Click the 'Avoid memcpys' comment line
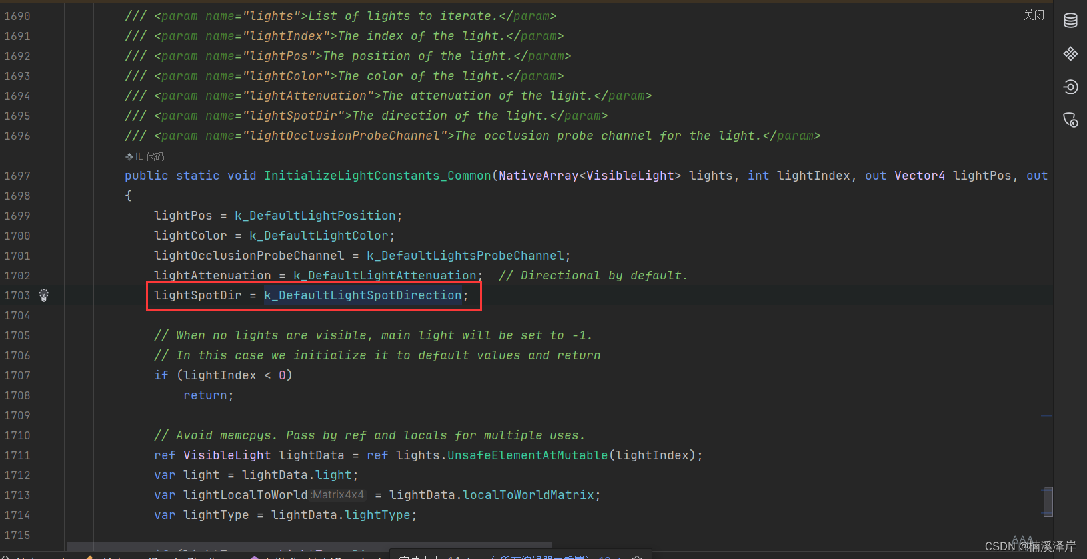The width and height of the screenshot is (1087, 559). point(370,435)
